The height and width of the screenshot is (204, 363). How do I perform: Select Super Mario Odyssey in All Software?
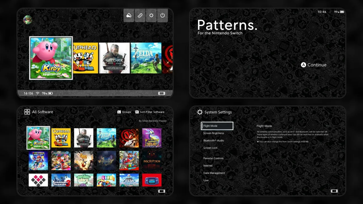pos(129,160)
